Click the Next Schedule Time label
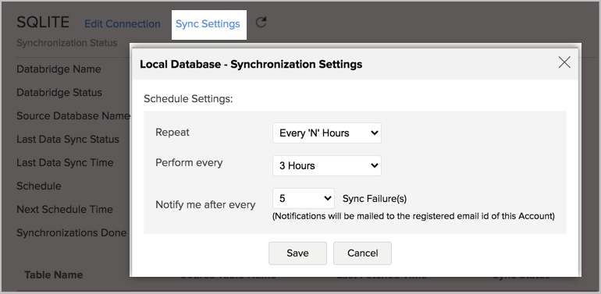This screenshot has width=601, height=294. pyautogui.click(x=64, y=210)
